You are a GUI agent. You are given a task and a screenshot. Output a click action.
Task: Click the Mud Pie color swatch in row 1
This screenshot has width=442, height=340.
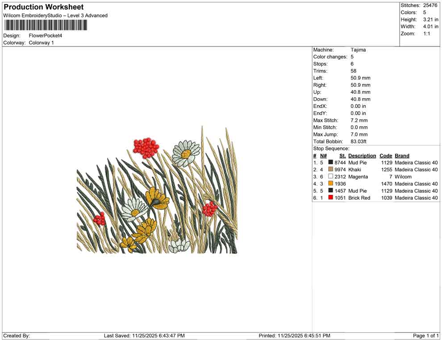331,162
